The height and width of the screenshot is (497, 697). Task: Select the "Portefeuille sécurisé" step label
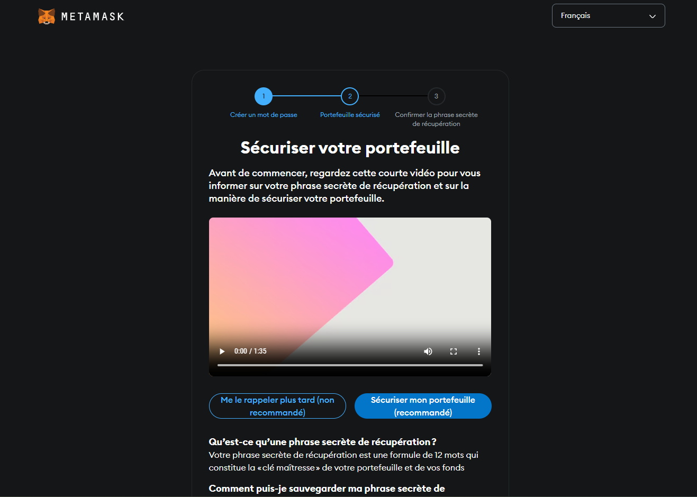point(350,115)
